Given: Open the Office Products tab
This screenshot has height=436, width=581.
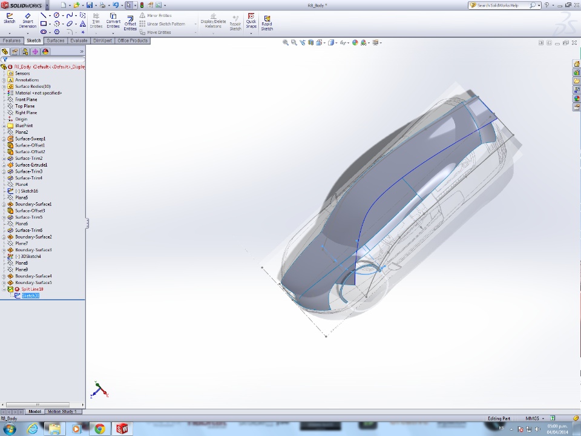Looking at the screenshot, I should (x=133, y=41).
